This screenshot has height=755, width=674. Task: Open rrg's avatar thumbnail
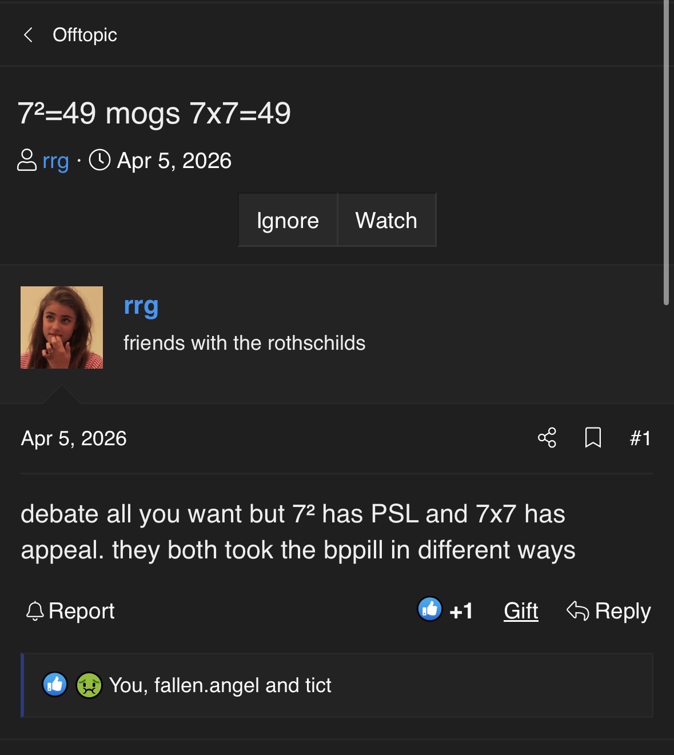pos(62,327)
